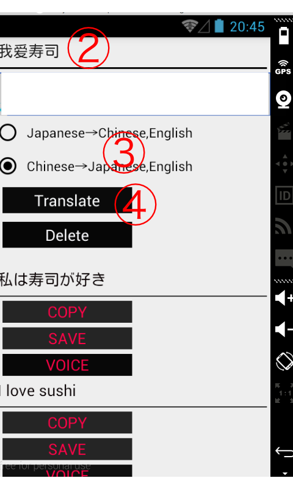Screen dimensions: 293x489
Task: Save the Japanese translation result
Action: (67, 339)
